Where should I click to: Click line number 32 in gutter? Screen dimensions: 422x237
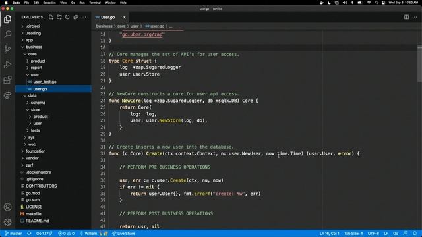tap(103, 153)
